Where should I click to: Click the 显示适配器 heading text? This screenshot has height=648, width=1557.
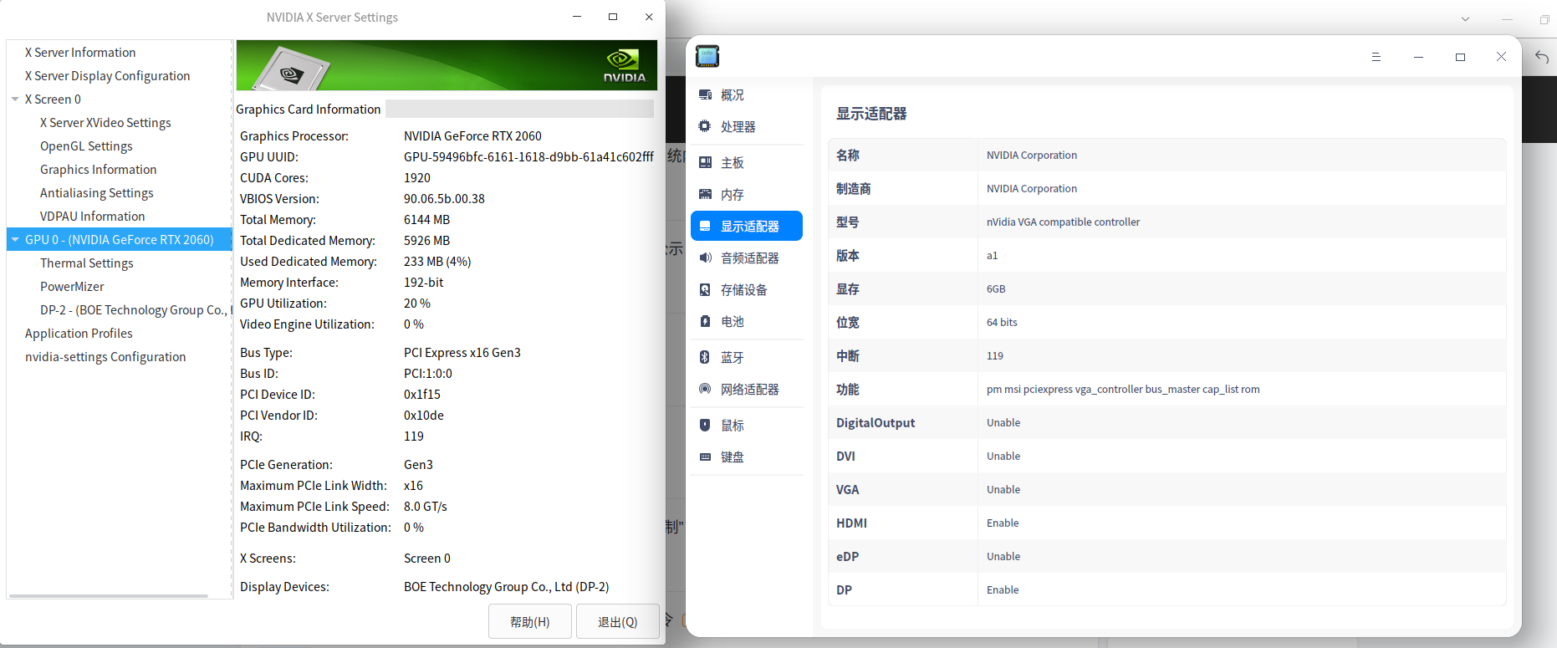pos(871,114)
